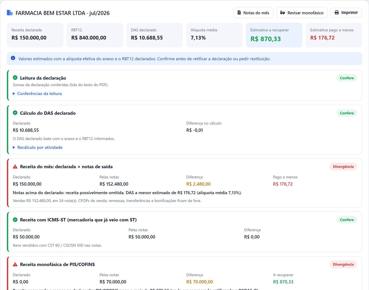Click A recuperar R$ 870,33 in monofásica card

[x=283, y=282]
